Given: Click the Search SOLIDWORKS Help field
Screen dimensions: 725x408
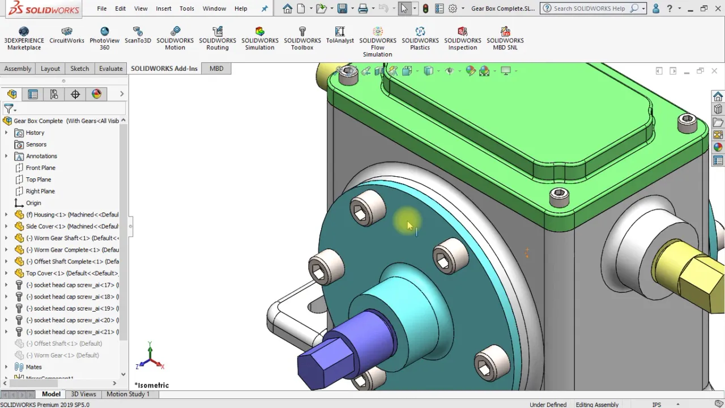Looking at the screenshot, I should pos(590,8).
